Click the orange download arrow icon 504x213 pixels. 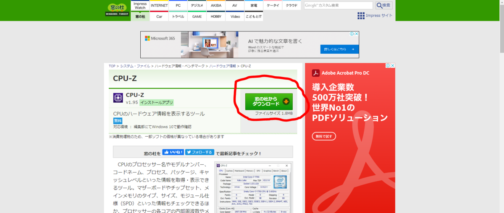(286, 101)
